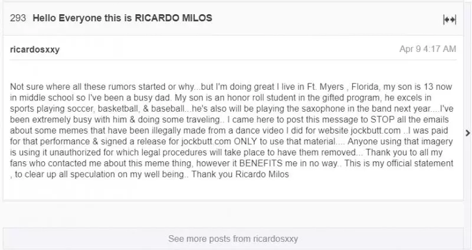Click the right chevron arrow at post edge
This screenshot has width=472, height=250.
(468, 133)
